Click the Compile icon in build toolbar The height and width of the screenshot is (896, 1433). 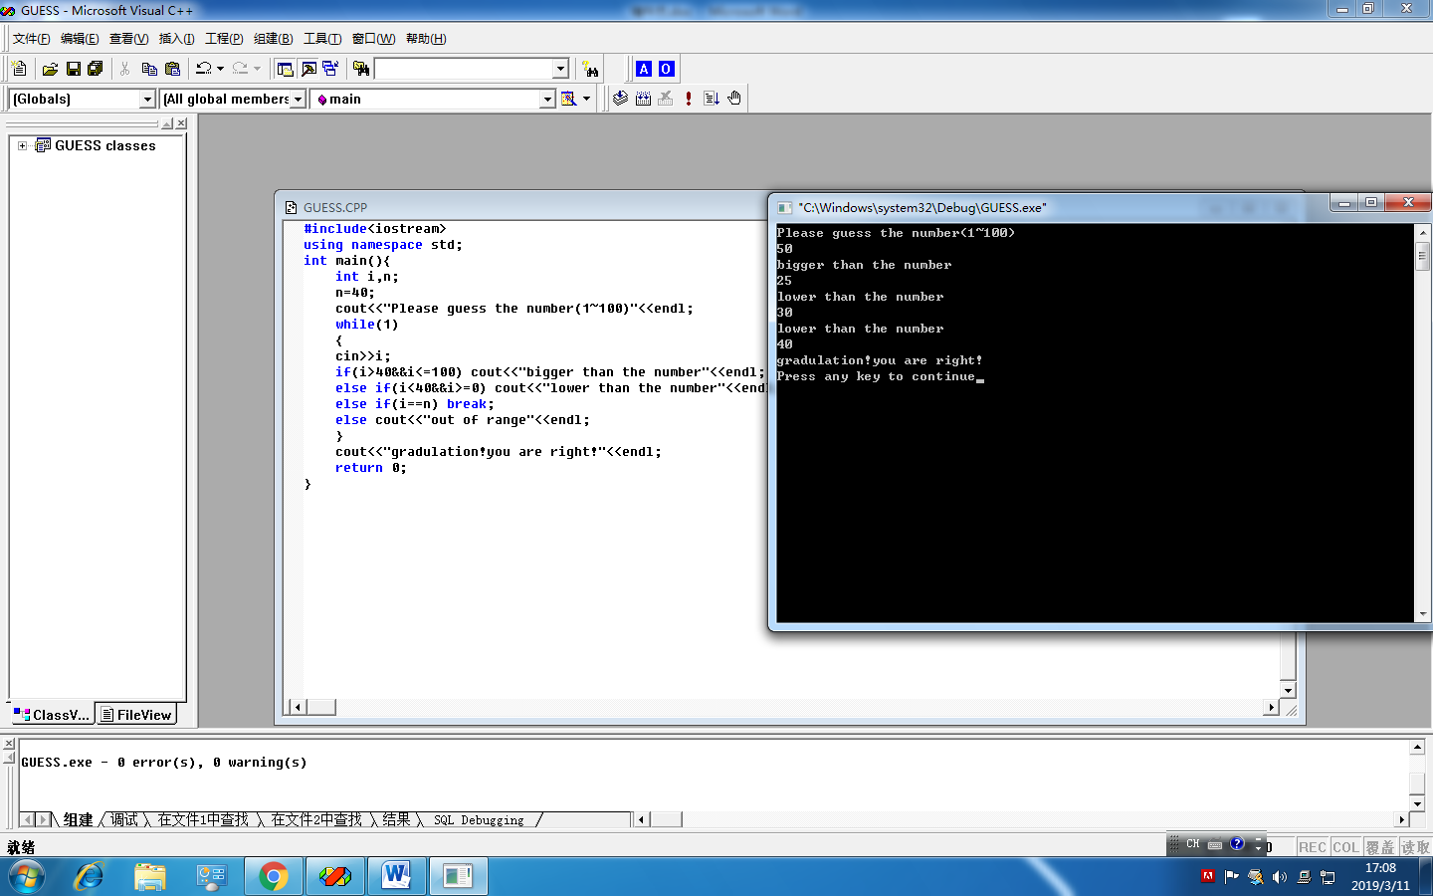[x=620, y=99]
